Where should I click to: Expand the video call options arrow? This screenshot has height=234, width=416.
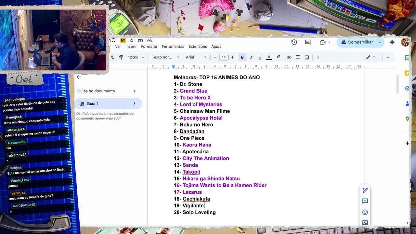pos(329,42)
